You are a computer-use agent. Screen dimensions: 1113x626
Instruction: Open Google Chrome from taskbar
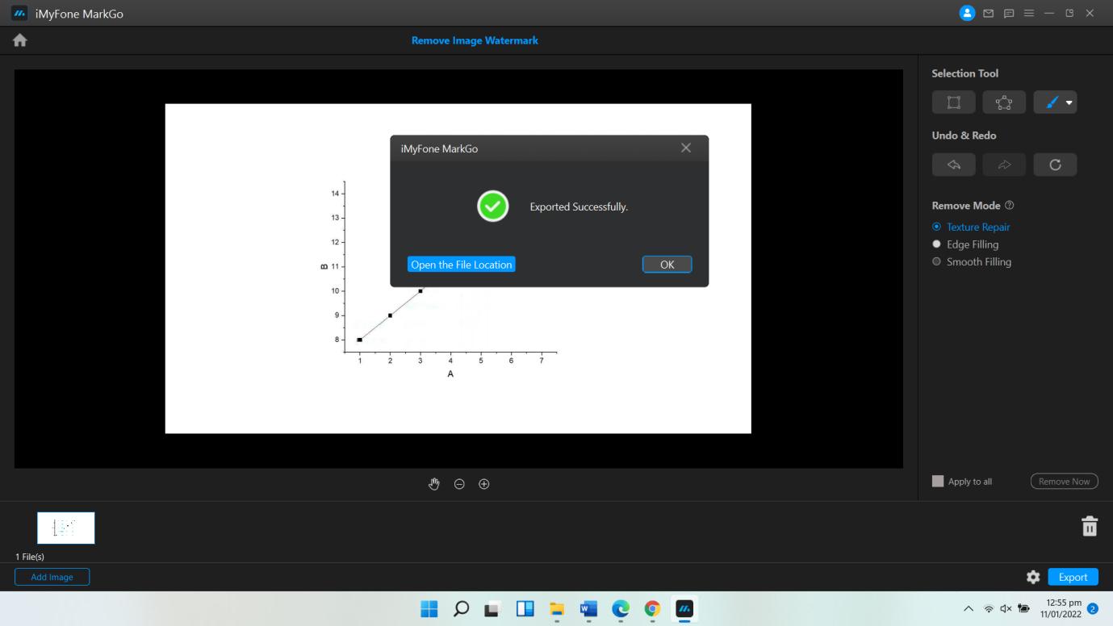coord(652,609)
